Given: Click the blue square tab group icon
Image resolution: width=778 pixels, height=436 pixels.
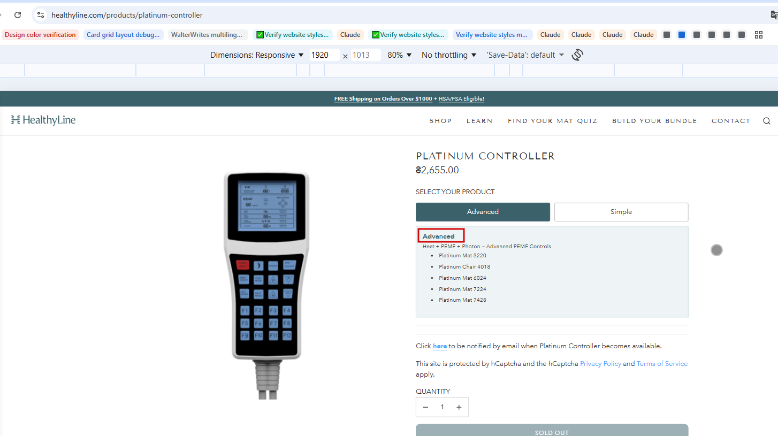Looking at the screenshot, I should click(x=682, y=35).
